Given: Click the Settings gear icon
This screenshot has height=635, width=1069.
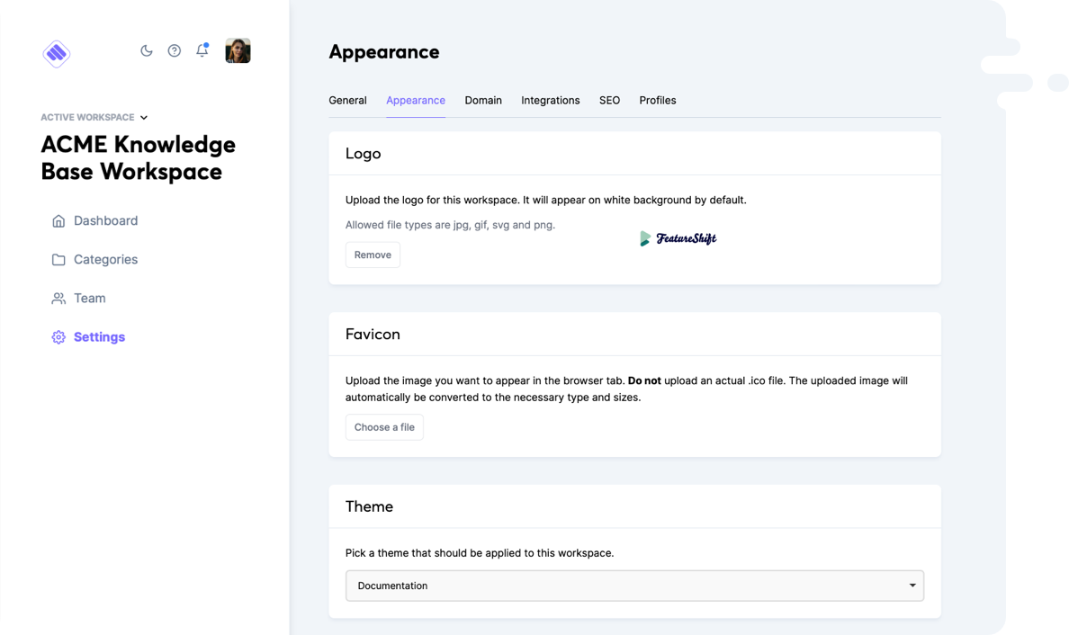Looking at the screenshot, I should pos(58,337).
